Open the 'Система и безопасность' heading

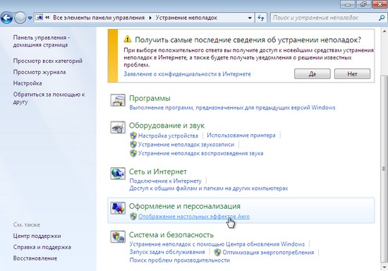coord(171,234)
